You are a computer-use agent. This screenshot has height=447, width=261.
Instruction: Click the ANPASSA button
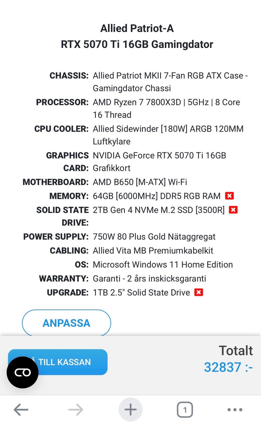(x=66, y=323)
